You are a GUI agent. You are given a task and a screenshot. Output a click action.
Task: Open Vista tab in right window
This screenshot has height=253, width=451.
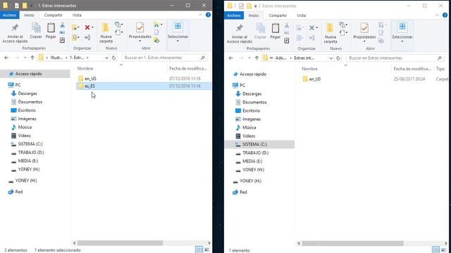coord(301,15)
